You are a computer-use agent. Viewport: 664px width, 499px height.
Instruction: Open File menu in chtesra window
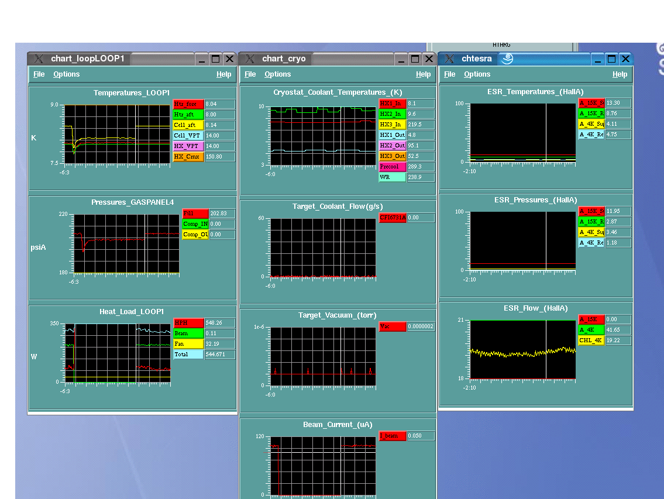tap(450, 74)
